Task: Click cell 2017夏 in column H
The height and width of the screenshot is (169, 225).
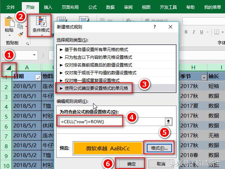Action: point(193,106)
